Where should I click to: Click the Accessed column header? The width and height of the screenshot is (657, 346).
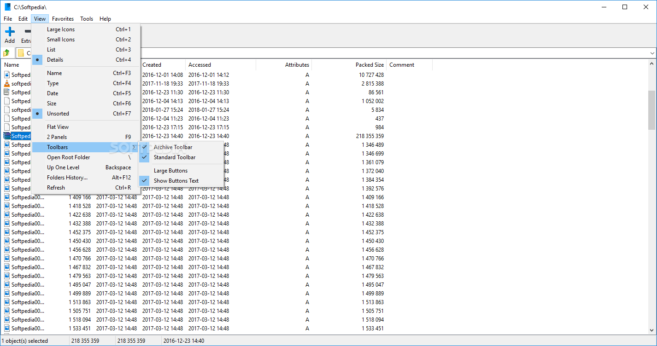pos(221,65)
